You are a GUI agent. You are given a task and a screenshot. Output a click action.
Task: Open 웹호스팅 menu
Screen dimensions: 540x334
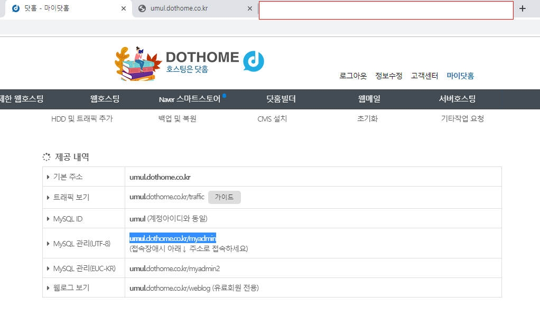tap(105, 99)
